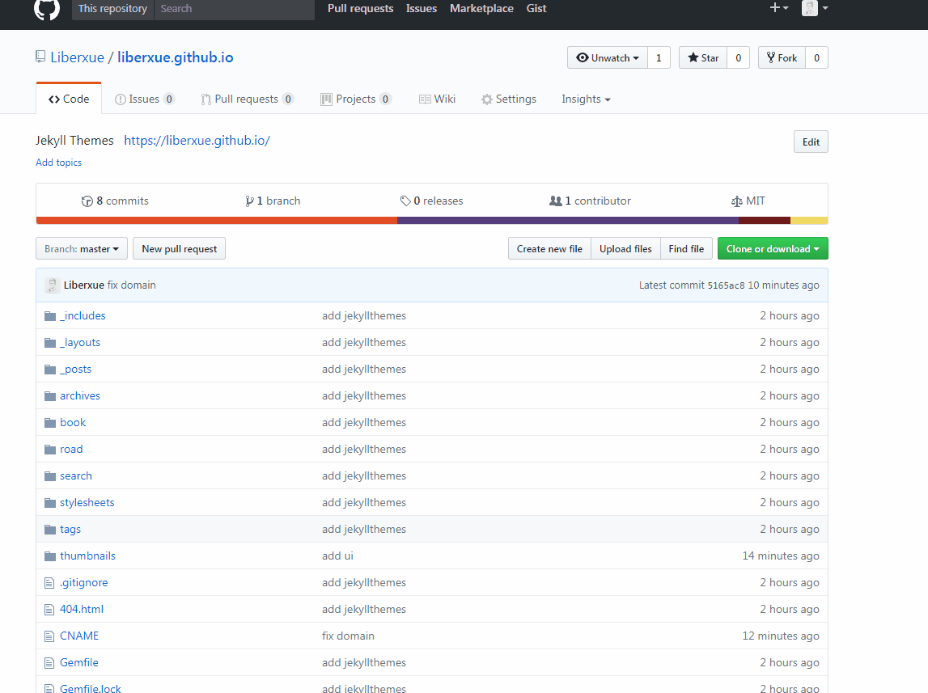Viewport: 928px width, 693px height.
Task: Click the yellow segment of language bar
Action: click(x=809, y=221)
